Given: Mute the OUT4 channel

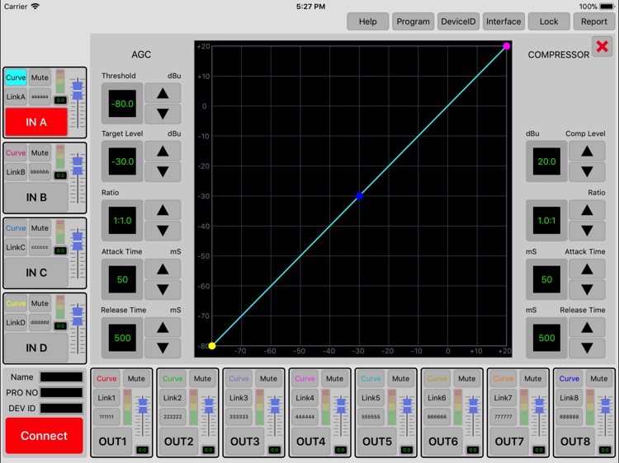Looking at the screenshot, I should [x=334, y=379].
